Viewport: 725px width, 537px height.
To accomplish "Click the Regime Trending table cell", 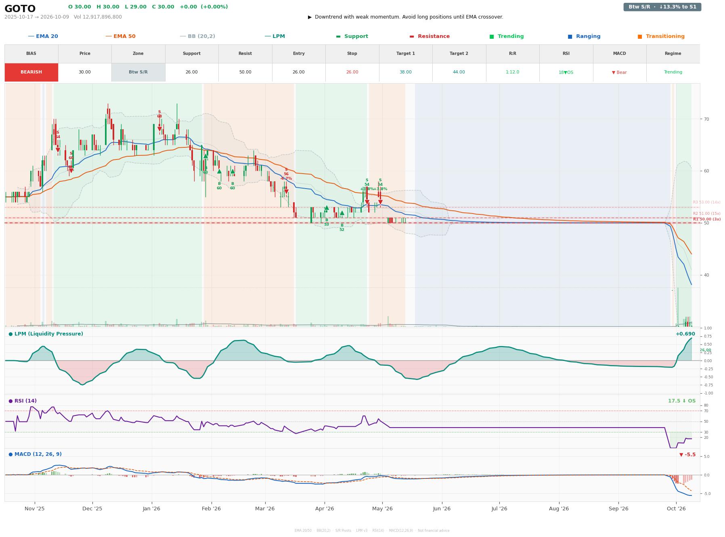I will tap(673, 72).
